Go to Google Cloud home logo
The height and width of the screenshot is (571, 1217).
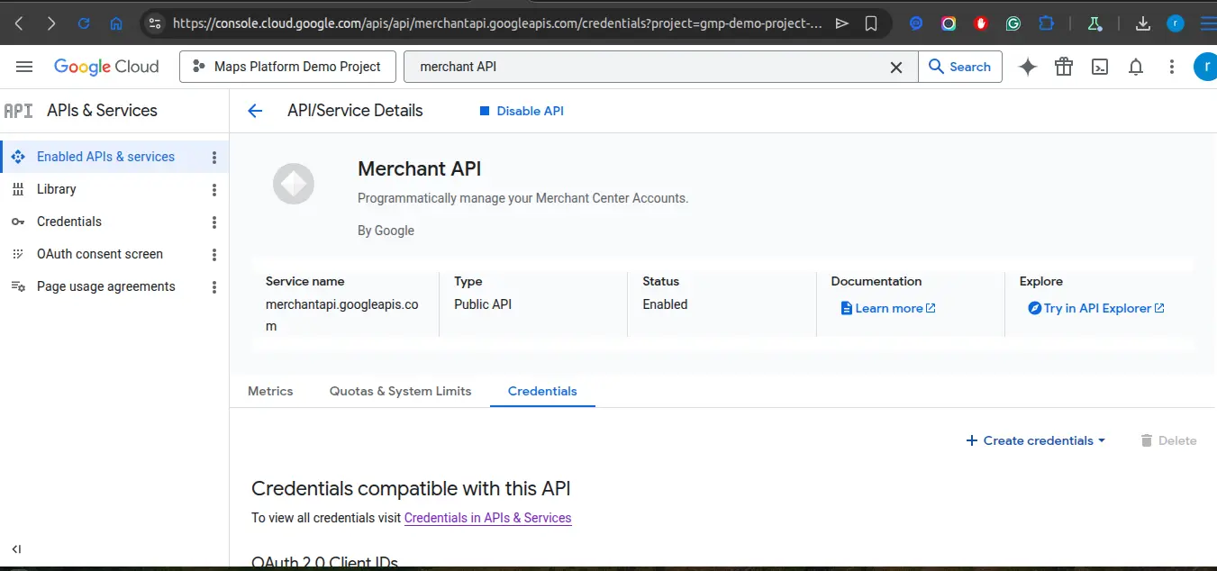coord(106,67)
